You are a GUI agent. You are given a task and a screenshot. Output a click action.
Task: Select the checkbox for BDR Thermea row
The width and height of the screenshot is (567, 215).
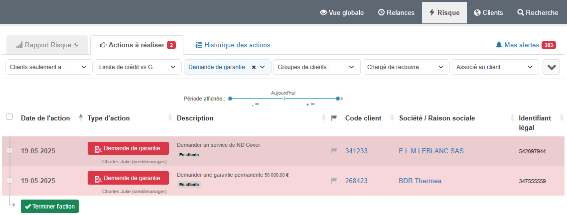(x=9, y=181)
